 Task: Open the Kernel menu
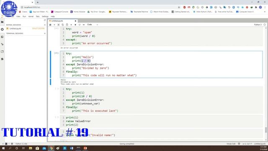31,16
